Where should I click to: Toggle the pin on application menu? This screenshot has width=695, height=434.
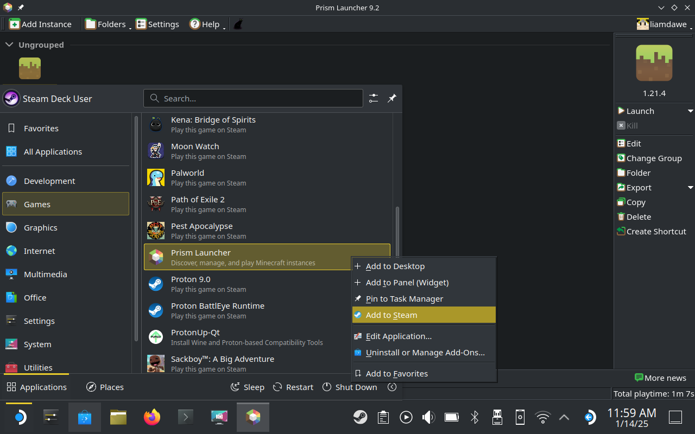pos(391,98)
